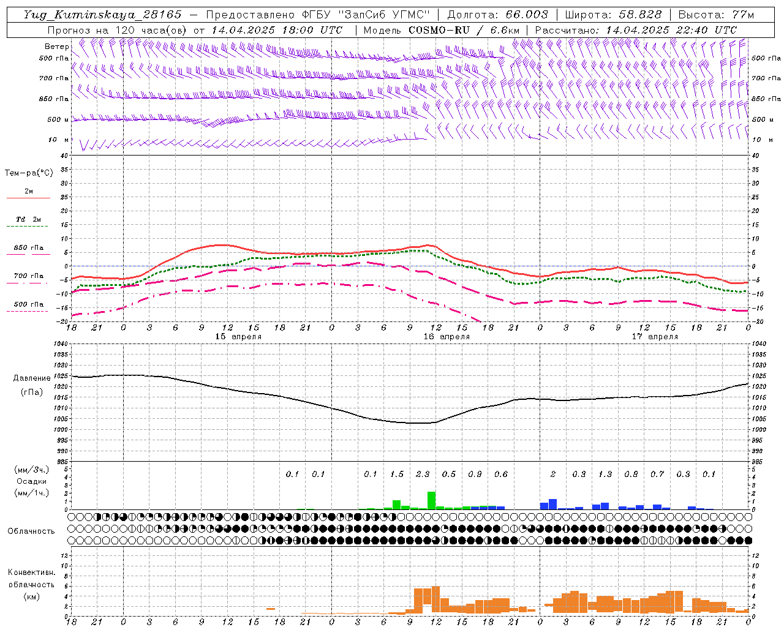This screenshot has height=627, width=784.
Task: Click the Давление pressure panel label
Action: point(32,378)
